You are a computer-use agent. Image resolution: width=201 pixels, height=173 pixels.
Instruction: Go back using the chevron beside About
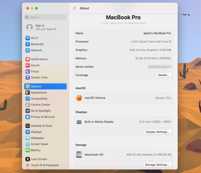pos(75,8)
